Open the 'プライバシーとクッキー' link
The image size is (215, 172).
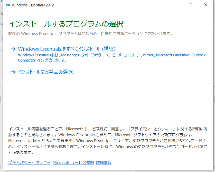[29, 163]
